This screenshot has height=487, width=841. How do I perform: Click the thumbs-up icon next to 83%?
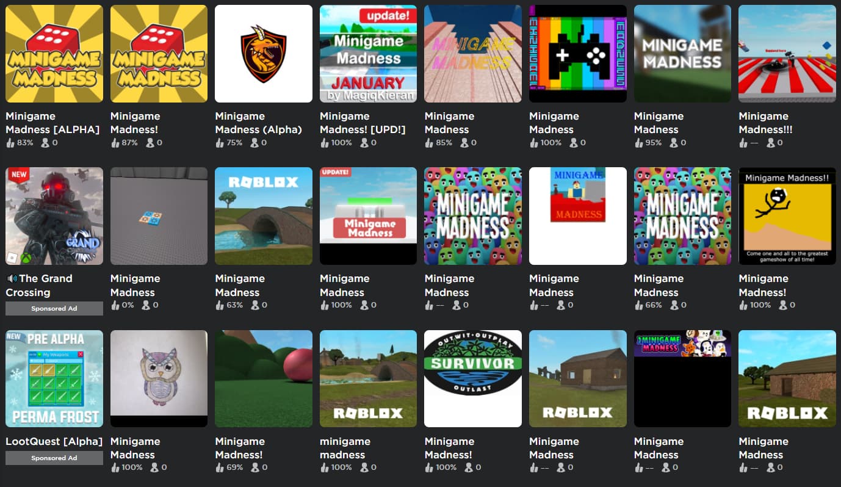coord(10,143)
